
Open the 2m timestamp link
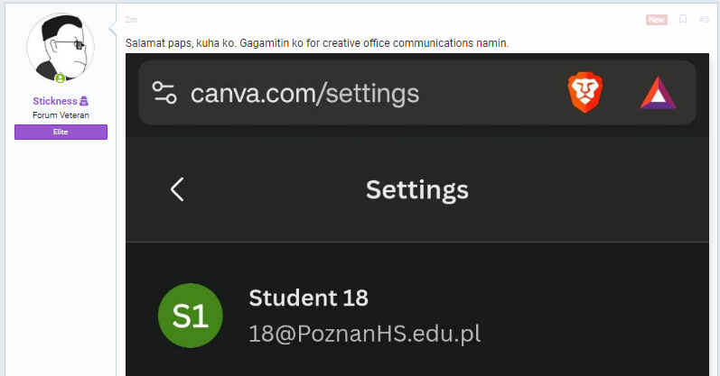click(x=131, y=19)
